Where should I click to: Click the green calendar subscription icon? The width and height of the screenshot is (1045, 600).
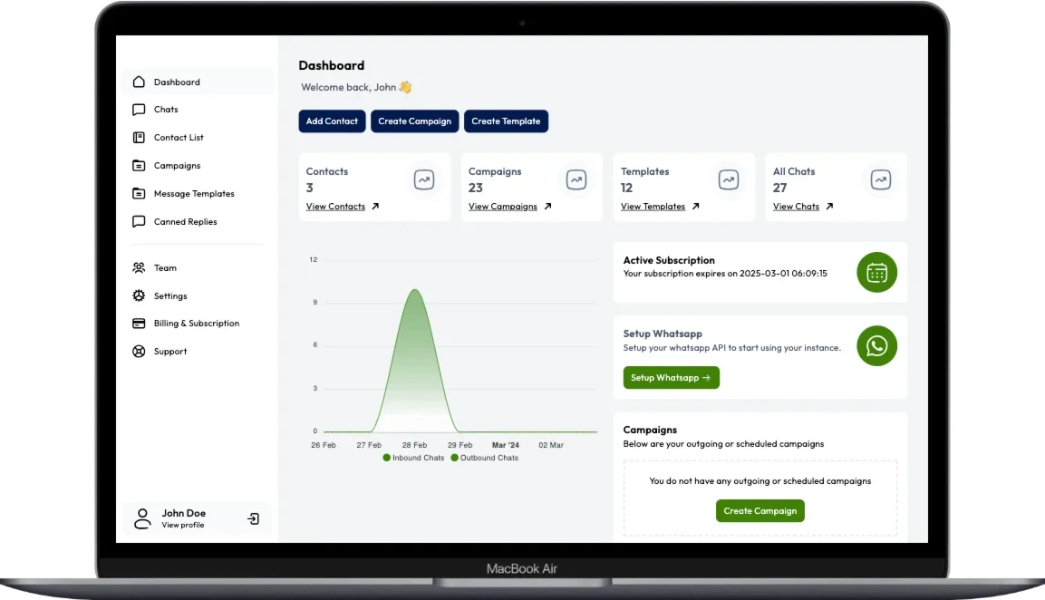(876, 272)
